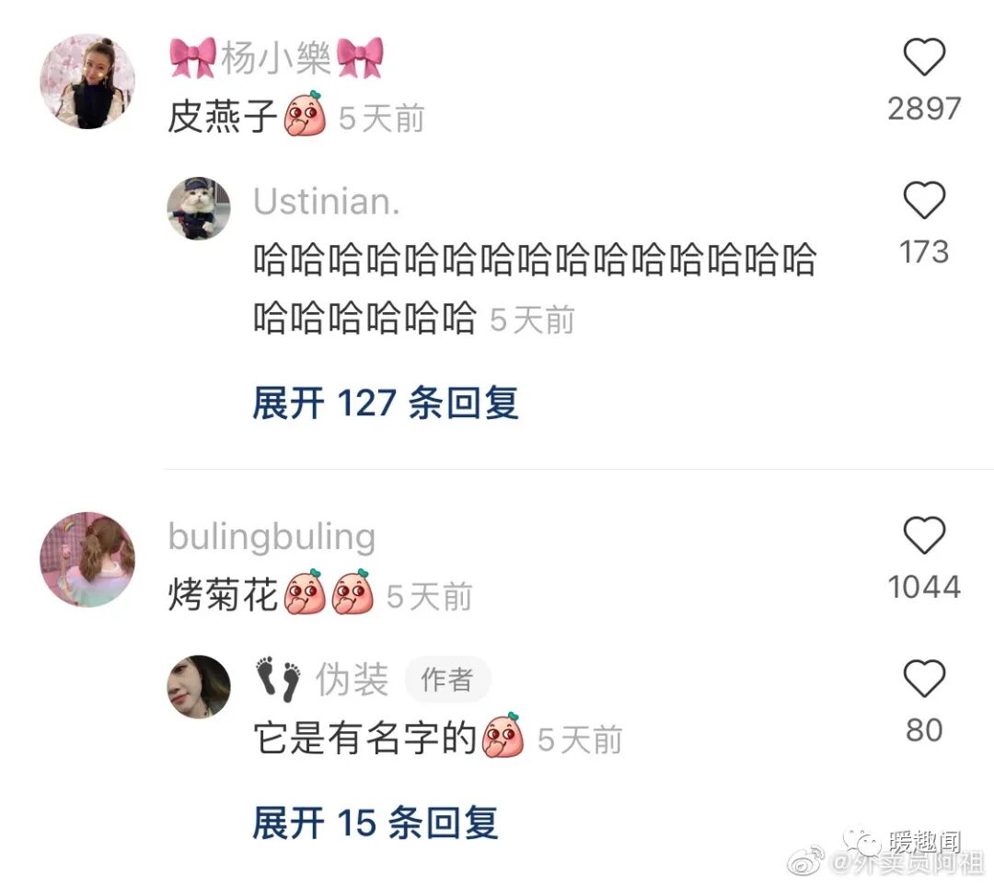Open bulingbuling's pink avatar
Screen dimensions: 994x886
87,559
